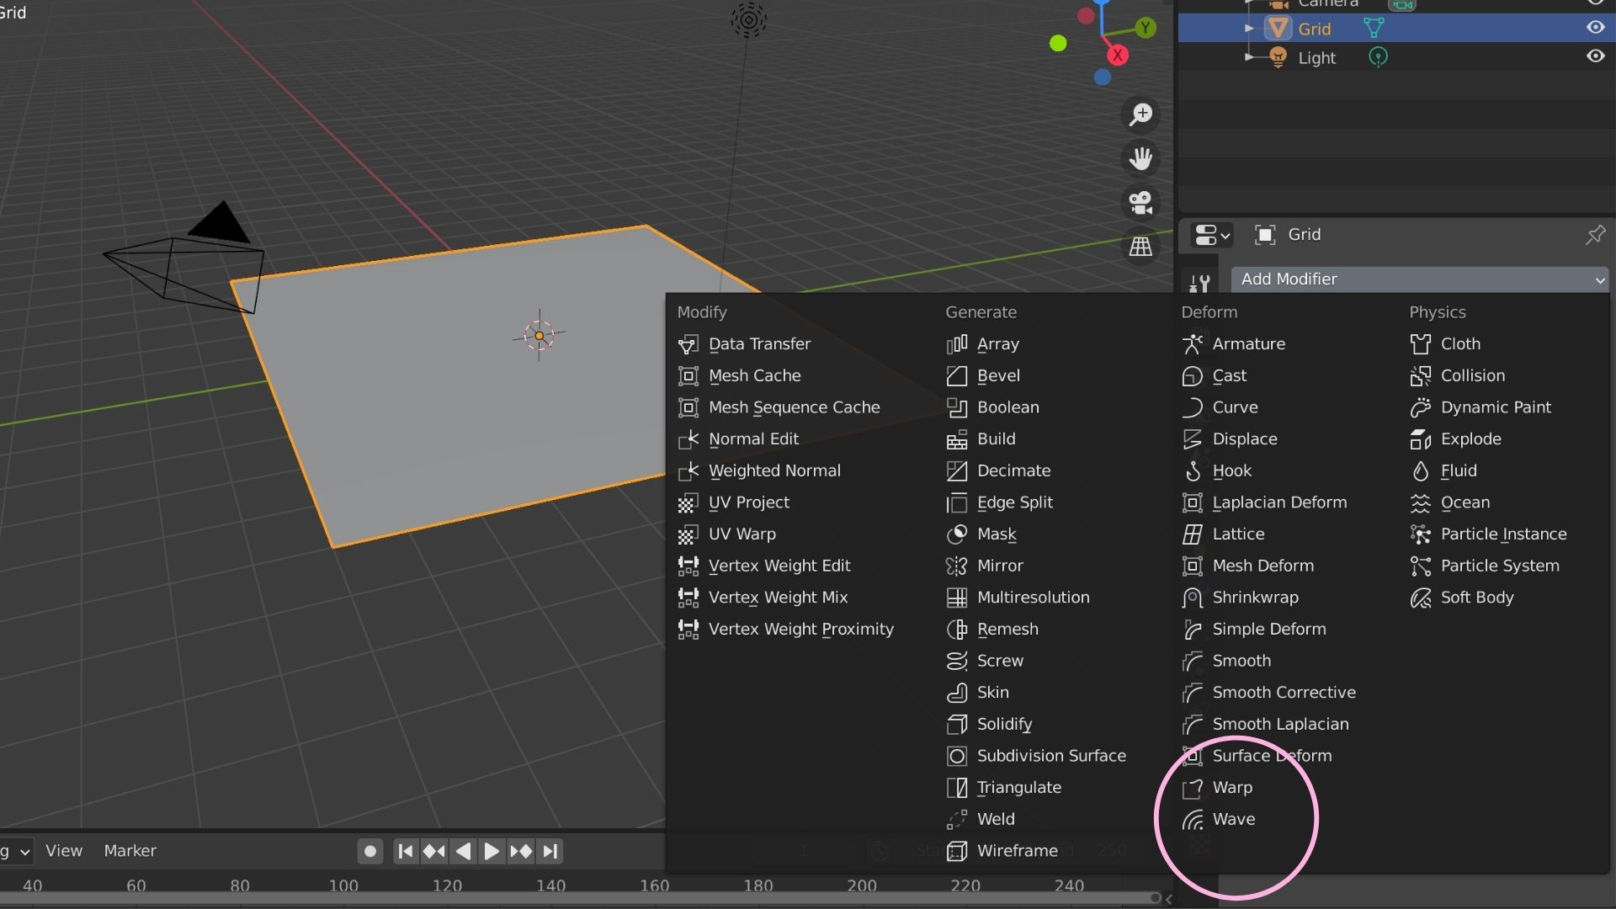The height and width of the screenshot is (909, 1616).
Task: Pin the current properties context
Action: [1596, 235]
